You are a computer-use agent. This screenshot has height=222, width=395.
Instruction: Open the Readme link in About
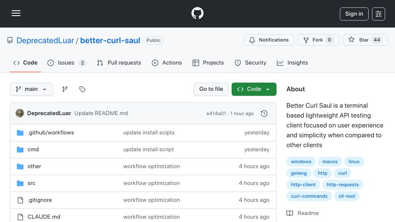point(302,213)
